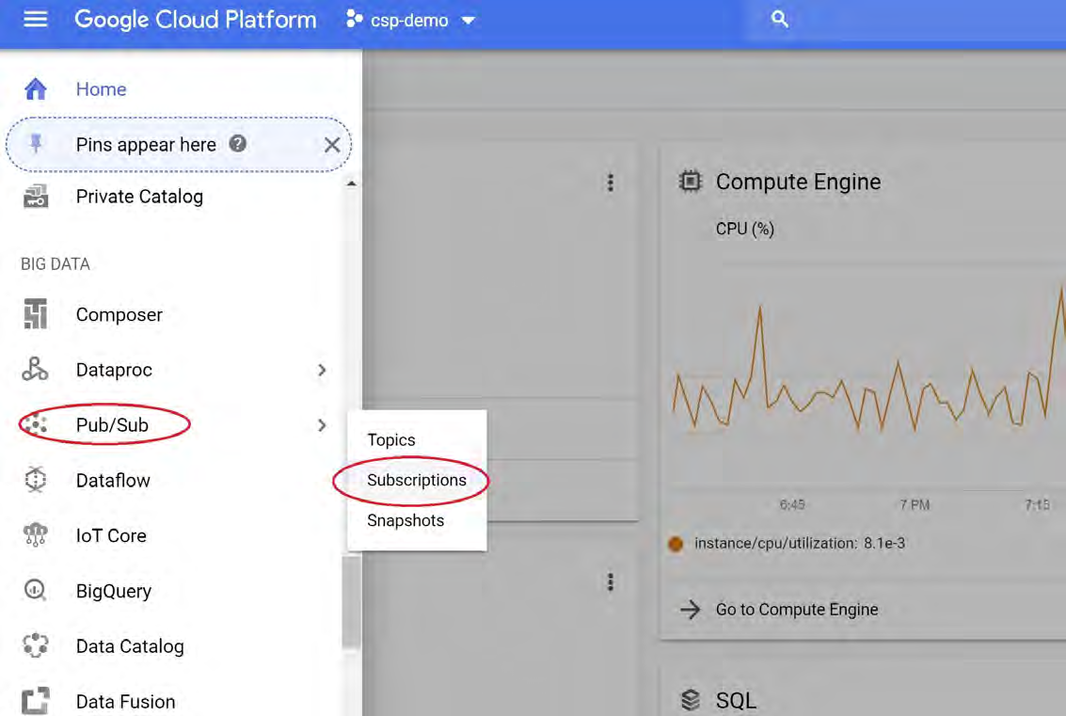
Task: Open the hamburger navigation menu
Action: coord(36,19)
